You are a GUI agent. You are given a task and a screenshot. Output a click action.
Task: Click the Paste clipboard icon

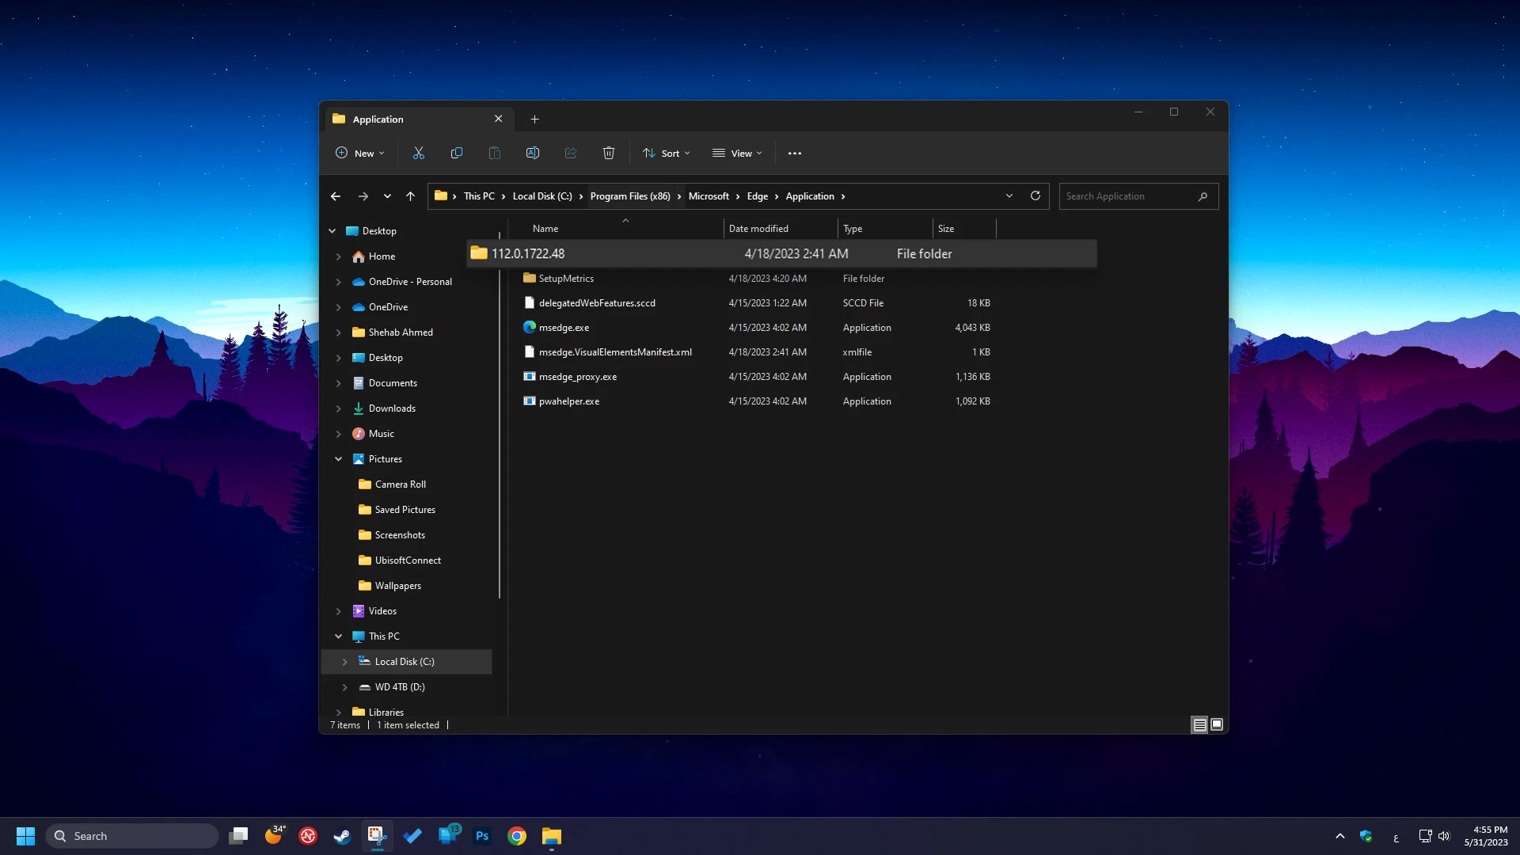pyautogui.click(x=495, y=153)
